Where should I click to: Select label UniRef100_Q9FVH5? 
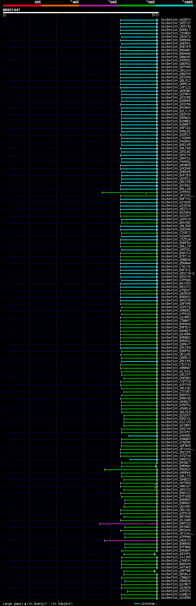176,304
